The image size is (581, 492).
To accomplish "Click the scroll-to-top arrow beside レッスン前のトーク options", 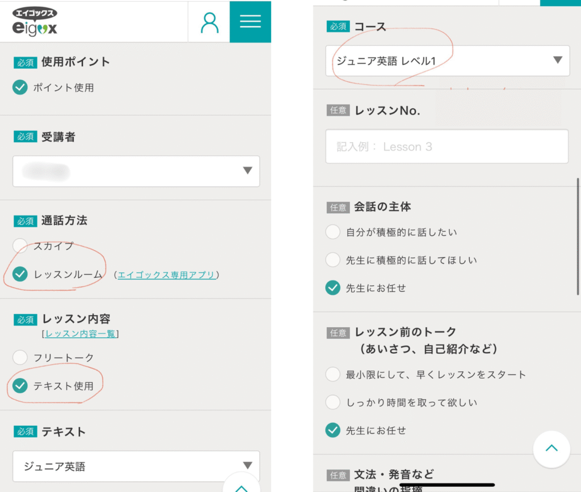I will point(551,449).
